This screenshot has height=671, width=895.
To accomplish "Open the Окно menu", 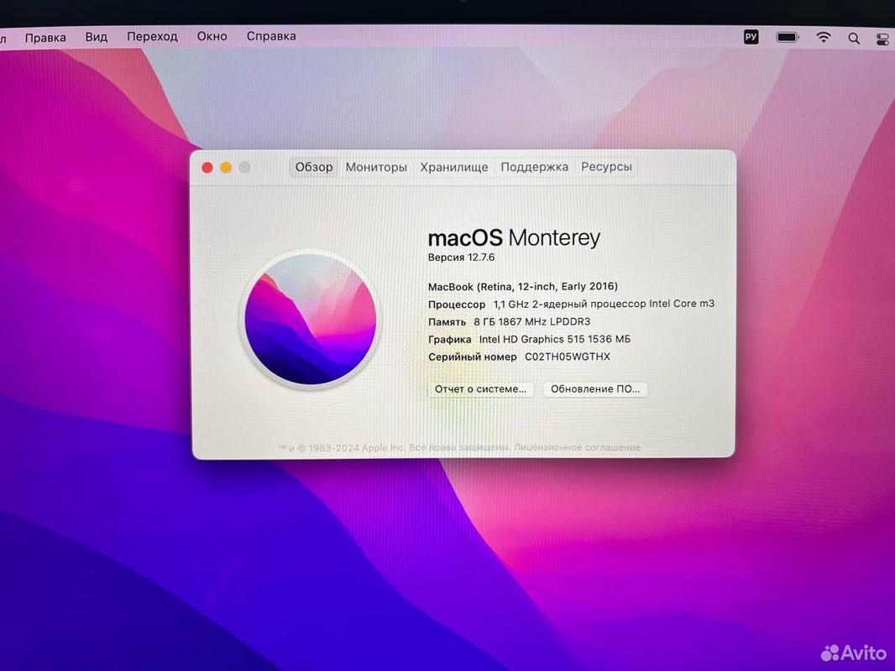I will tap(212, 36).
